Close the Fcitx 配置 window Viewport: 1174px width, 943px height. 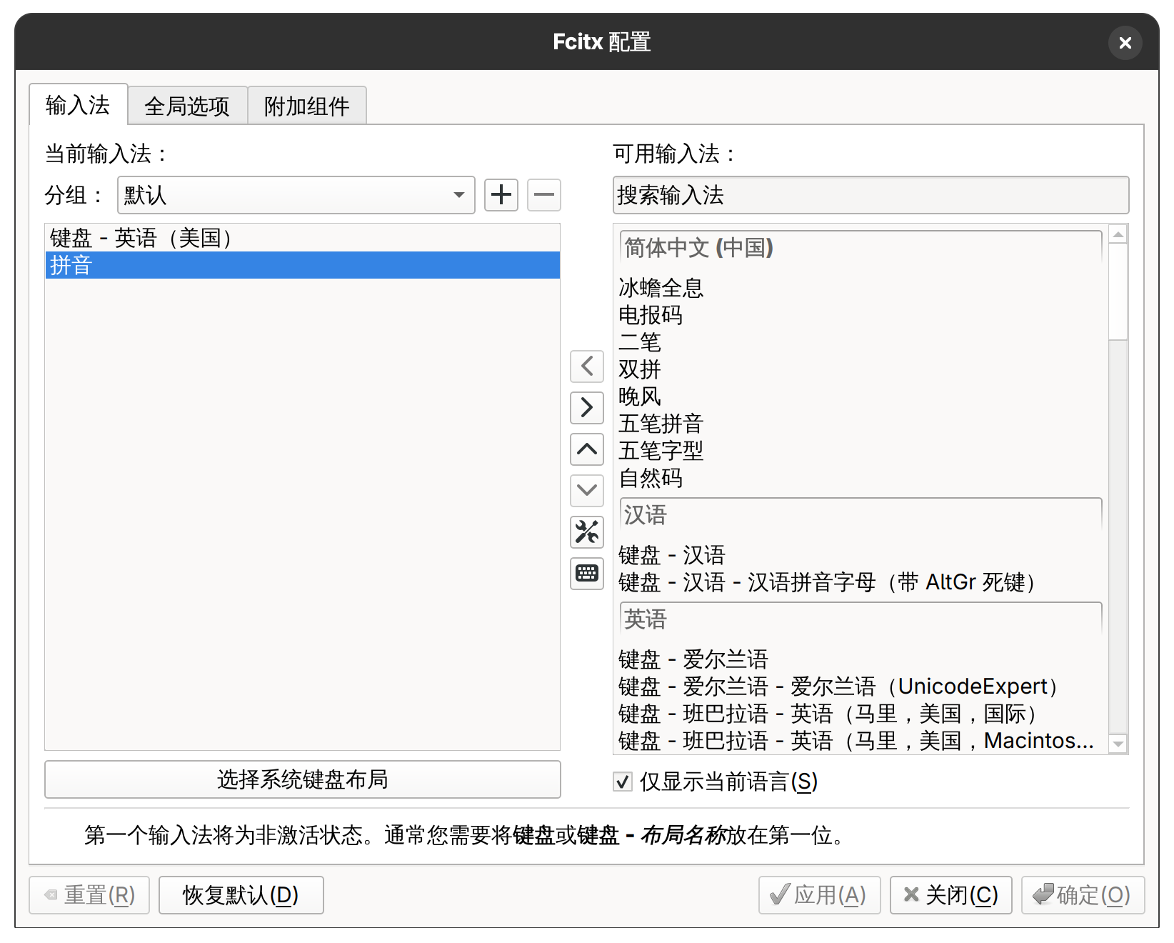click(1125, 43)
